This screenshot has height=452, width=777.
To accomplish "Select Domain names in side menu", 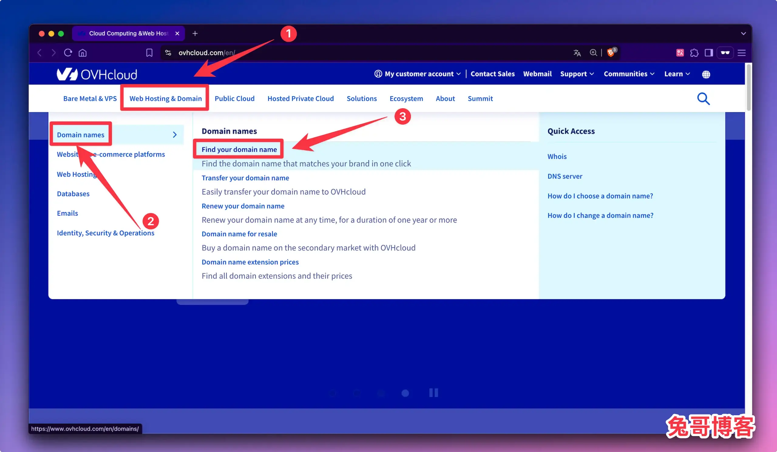I will coord(80,135).
